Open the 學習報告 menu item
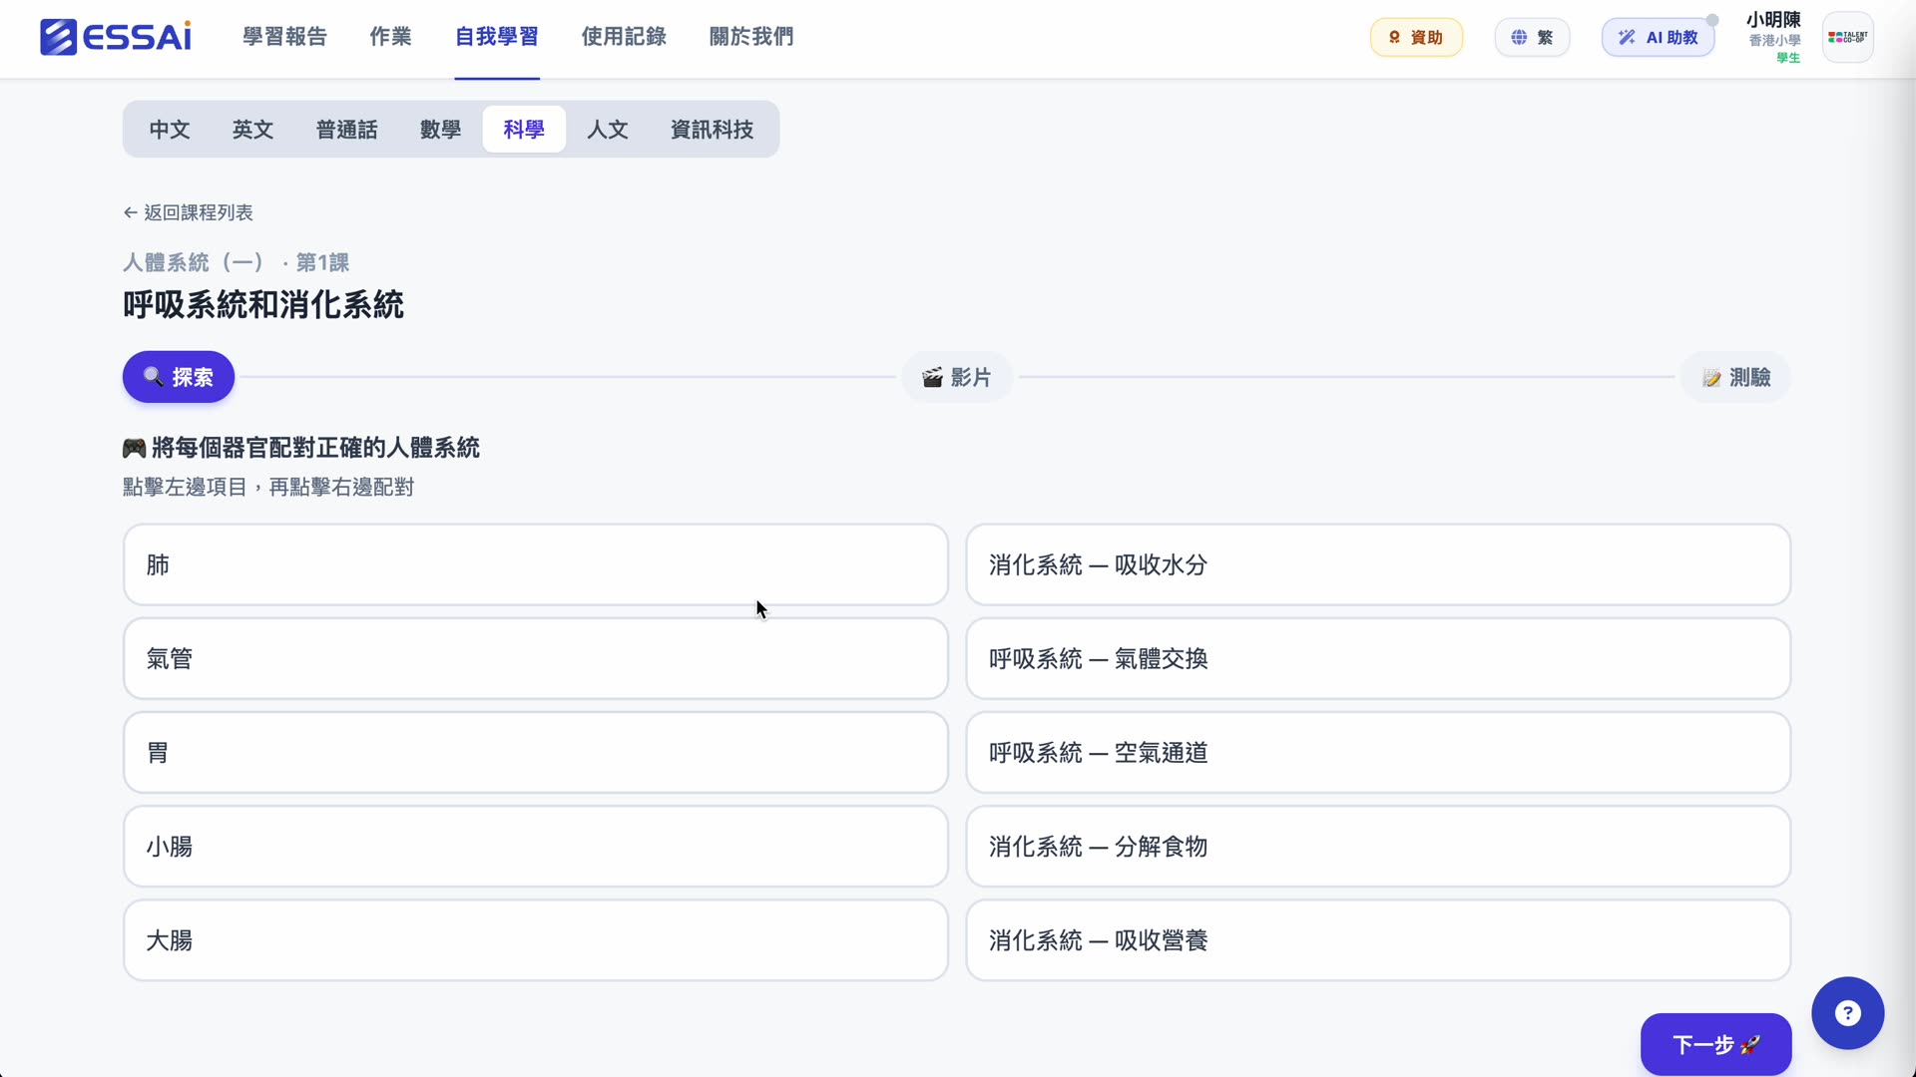This screenshot has height=1077, width=1916. pyautogui.click(x=283, y=37)
